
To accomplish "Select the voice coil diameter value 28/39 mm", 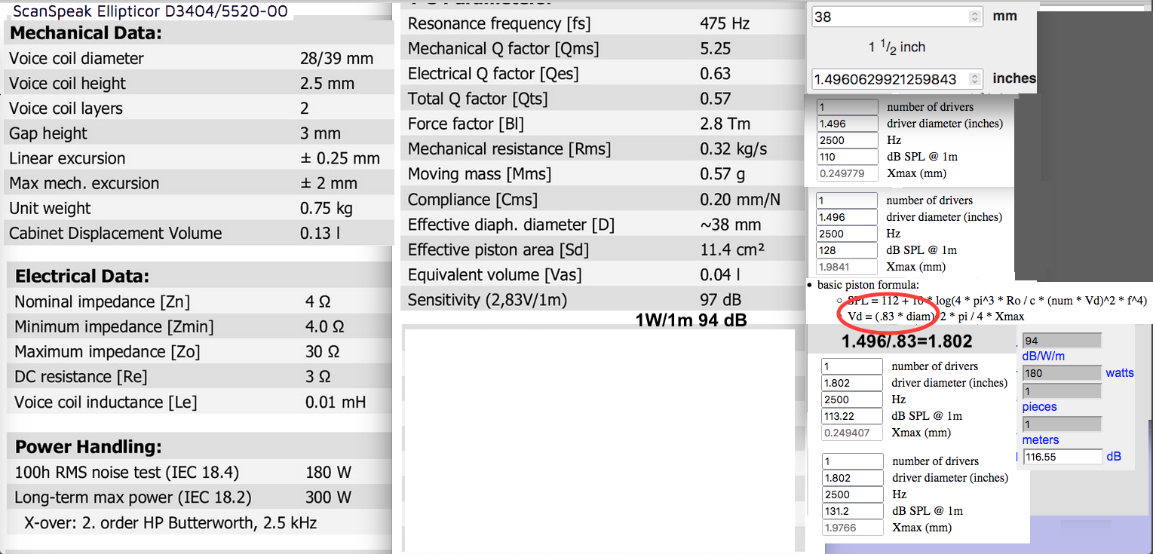I will 336,58.
